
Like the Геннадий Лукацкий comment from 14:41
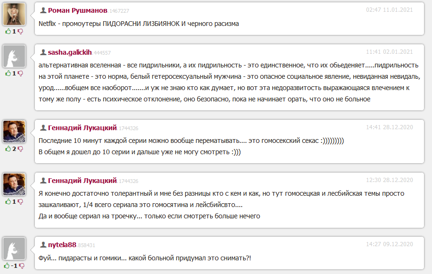pyautogui.click(x=8, y=149)
